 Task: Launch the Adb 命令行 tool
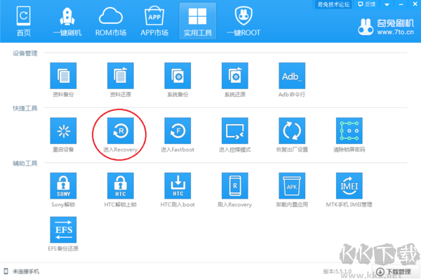tap(292, 76)
